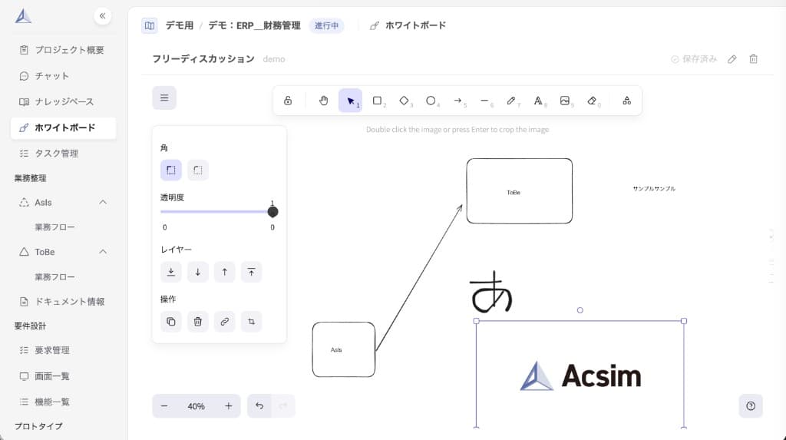
Task: Click the 透明度 slider handle
Action: pos(272,212)
